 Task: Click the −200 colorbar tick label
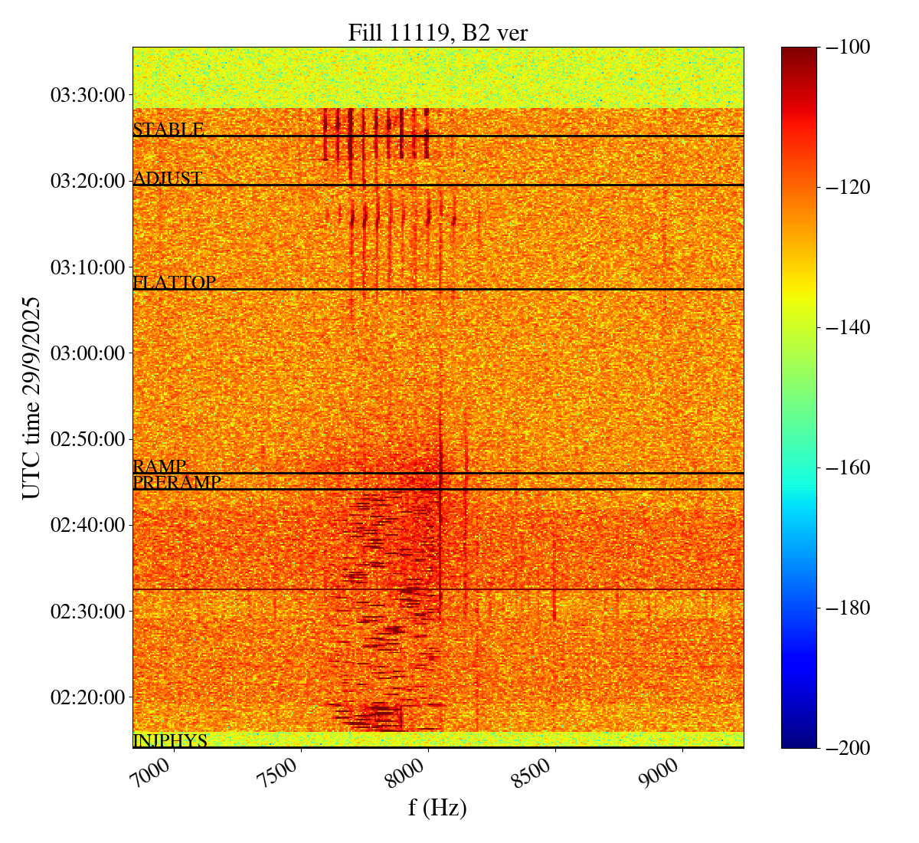tap(849, 748)
